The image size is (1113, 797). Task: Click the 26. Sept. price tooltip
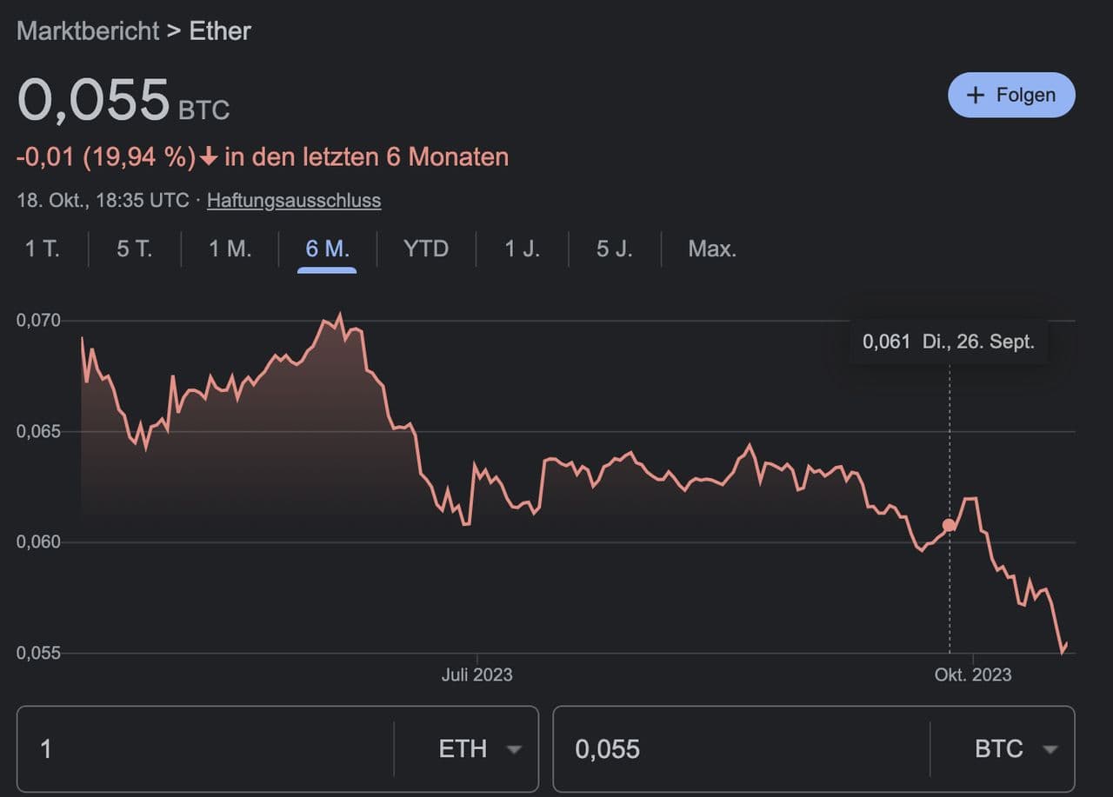click(948, 342)
